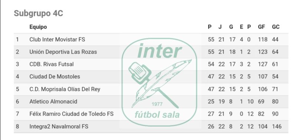Open C.D. Moprisala Olías Del Rey team
This screenshot has width=297, height=140.
65,89
